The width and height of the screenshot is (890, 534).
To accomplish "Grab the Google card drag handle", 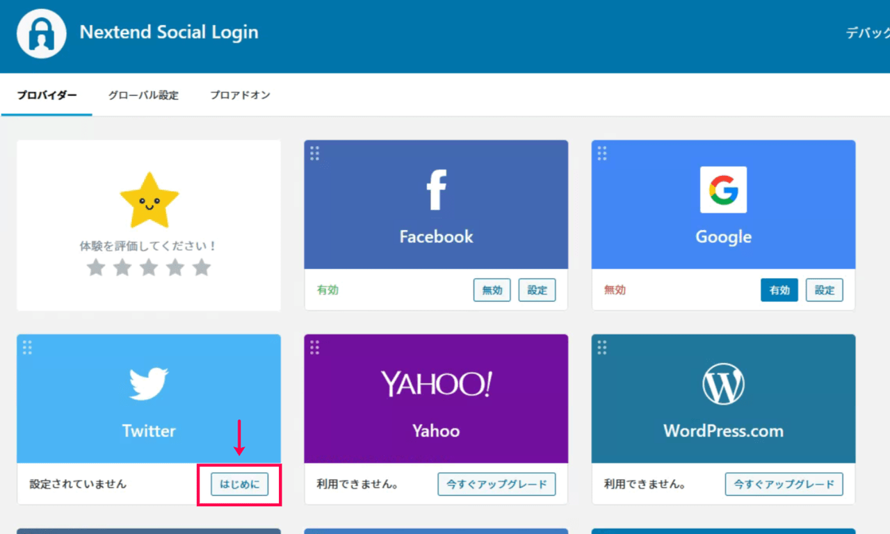I will tap(601, 153).
